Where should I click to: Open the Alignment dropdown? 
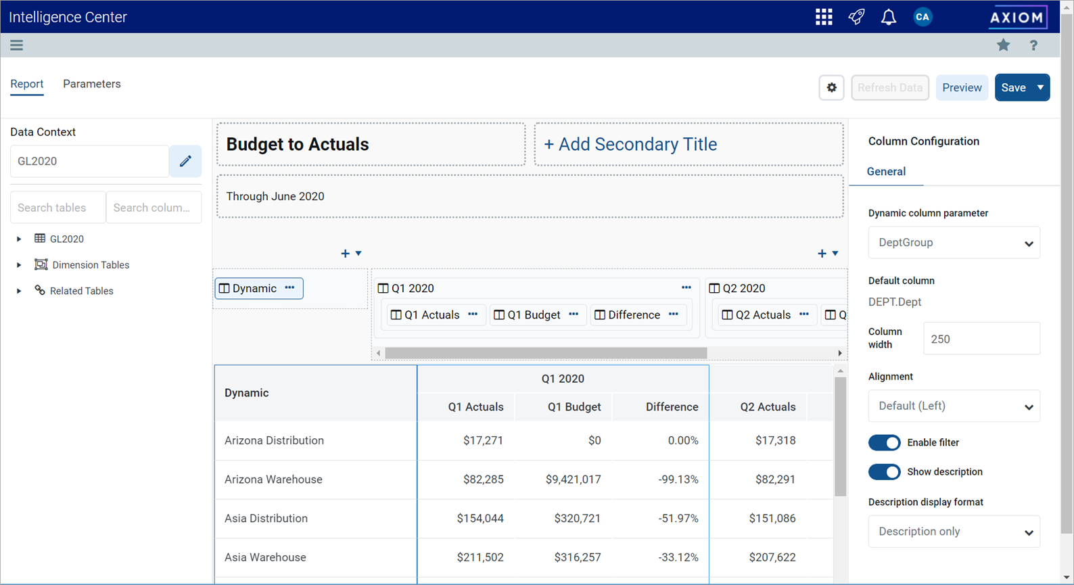tap(954, 406)
